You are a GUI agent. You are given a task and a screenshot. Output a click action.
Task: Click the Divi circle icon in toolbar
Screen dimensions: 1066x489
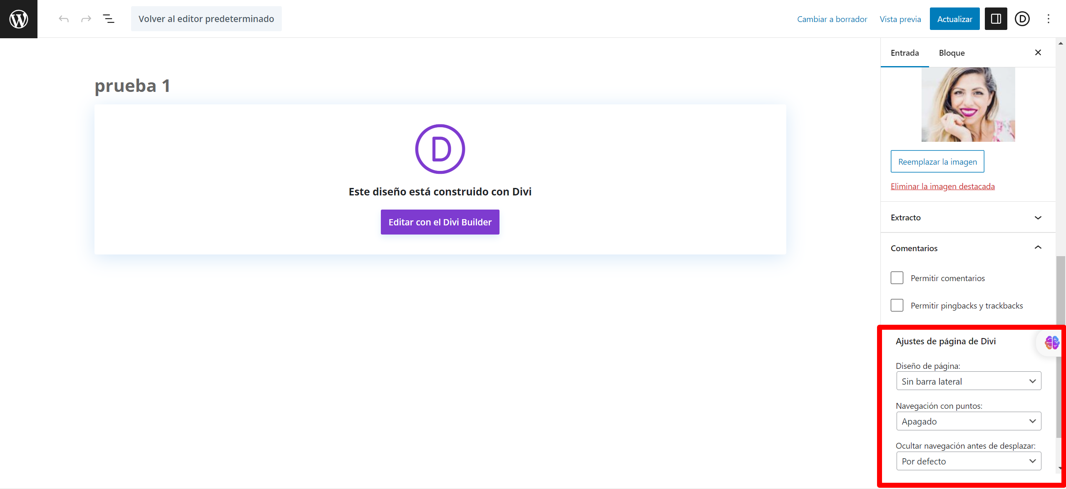[1022, 19]
